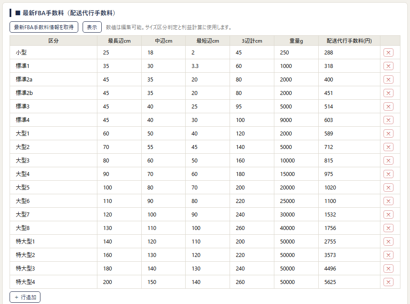Click 最新FBA手数料情報を取得 button

(x=44, y=27)
